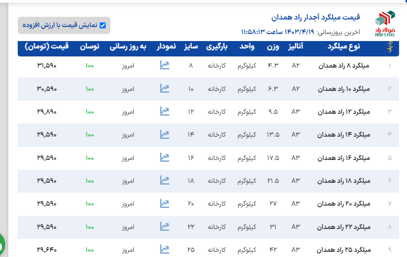This screenshot has height=257, width=407.
Task: Open chart icon for میلگرد 10 راد همدان
Action: coord(164,88)
